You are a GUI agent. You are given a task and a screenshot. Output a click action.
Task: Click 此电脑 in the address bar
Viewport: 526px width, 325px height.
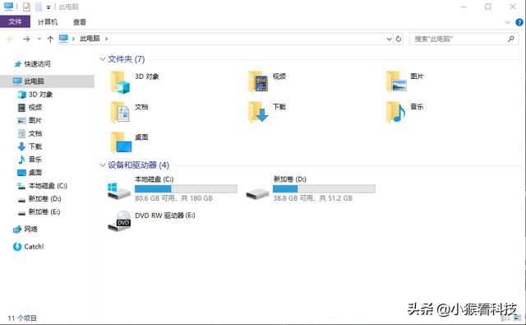[x=90, y=39]
